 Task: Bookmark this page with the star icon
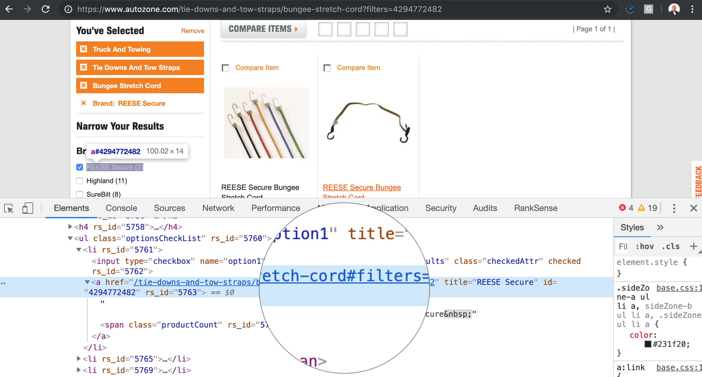click(x=607, y=9)
